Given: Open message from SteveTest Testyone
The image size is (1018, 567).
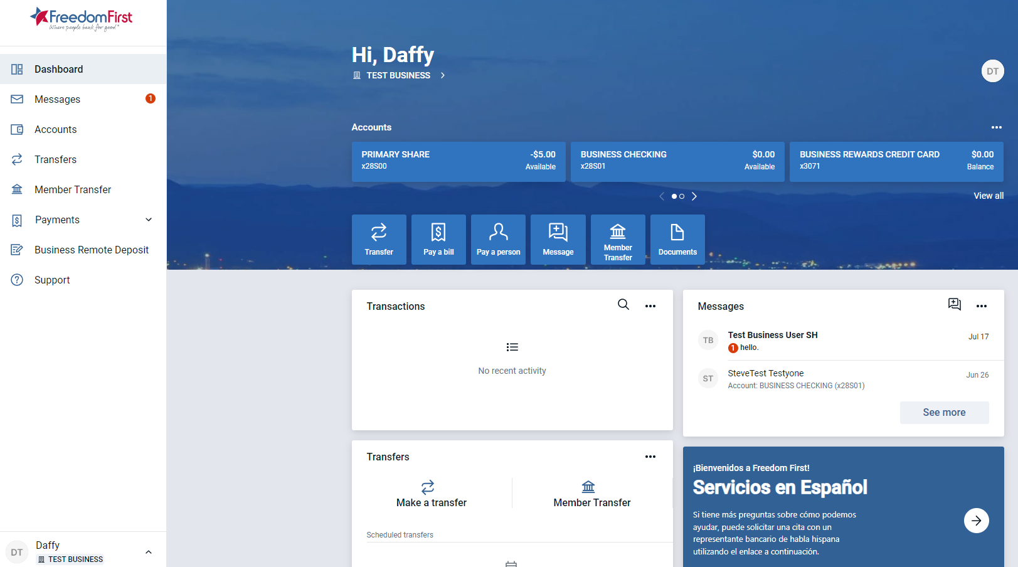Looking at the screenshot, I should point(843,379).
